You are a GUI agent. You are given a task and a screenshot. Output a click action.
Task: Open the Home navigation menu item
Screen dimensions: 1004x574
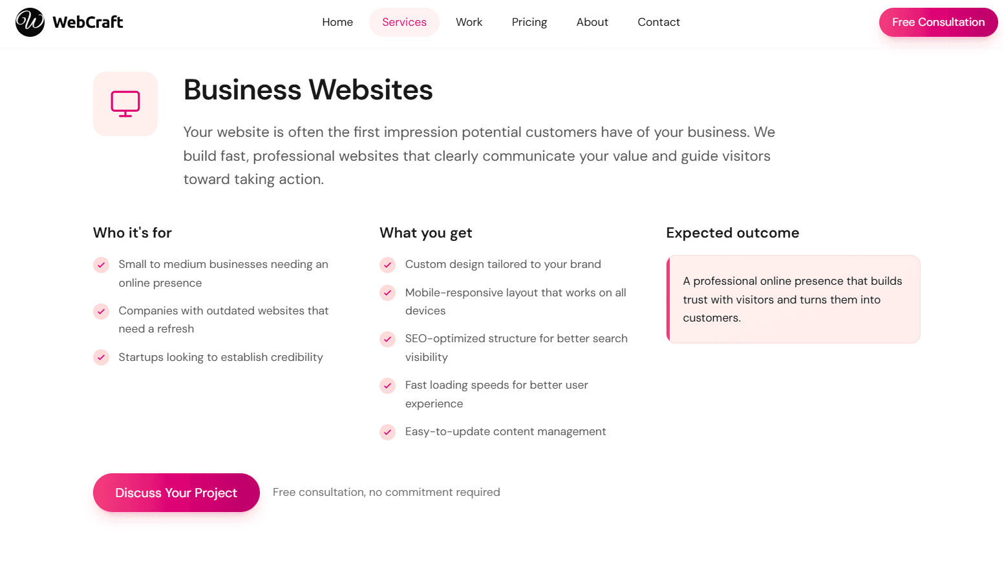click(337, 22)
